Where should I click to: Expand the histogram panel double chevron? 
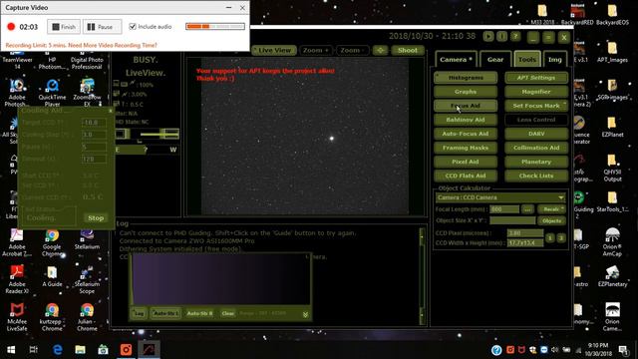click(x=305, y=314)
